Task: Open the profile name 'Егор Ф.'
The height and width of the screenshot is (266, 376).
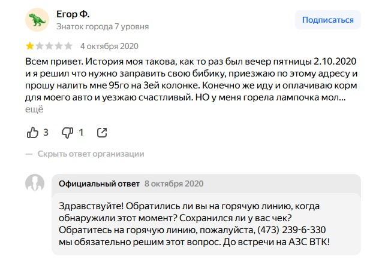Action: point(73,14)
